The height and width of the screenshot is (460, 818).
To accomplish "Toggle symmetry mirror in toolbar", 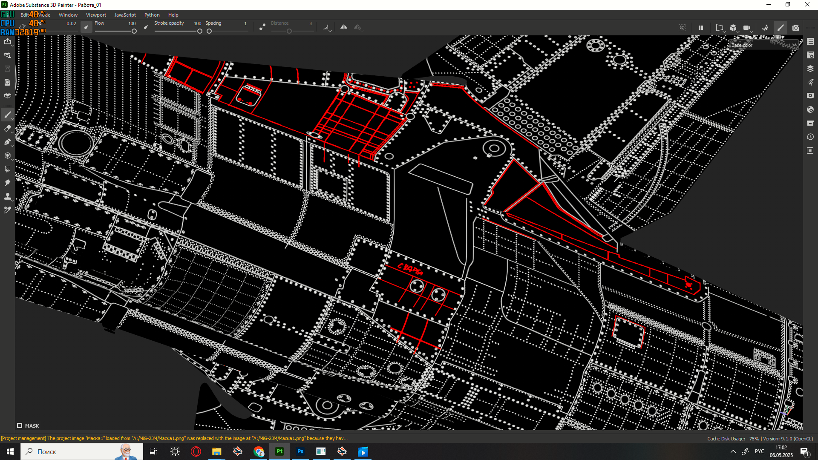I will point(344,27).
